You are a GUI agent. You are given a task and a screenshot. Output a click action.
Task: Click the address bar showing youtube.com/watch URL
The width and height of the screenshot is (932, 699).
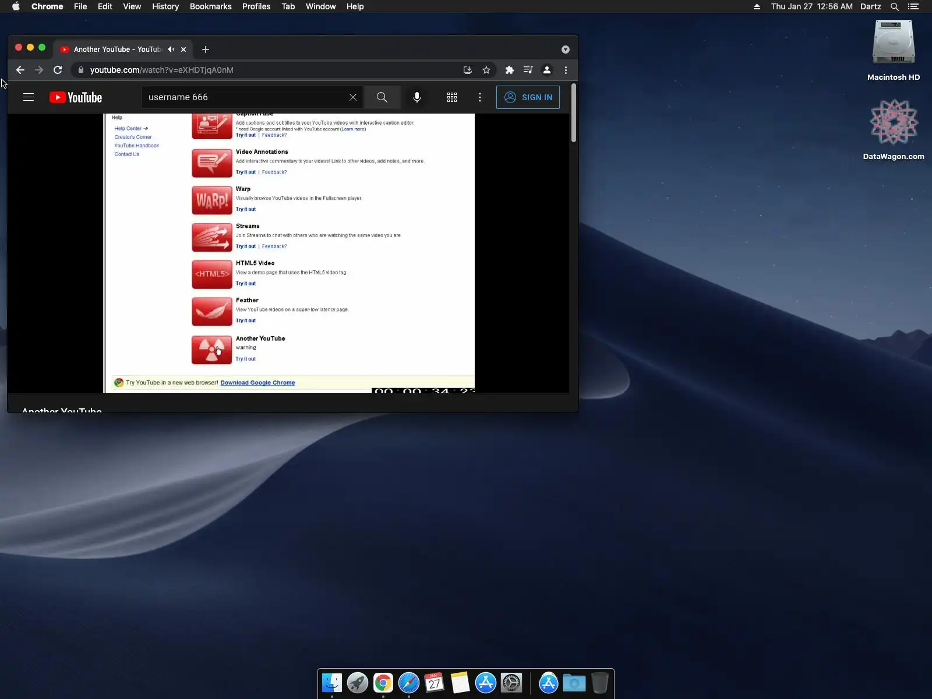(x=271, y=70)
